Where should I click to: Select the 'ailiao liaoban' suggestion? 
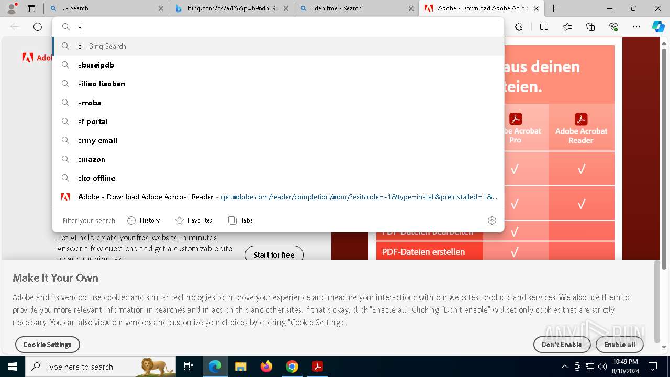click(278, 84)
